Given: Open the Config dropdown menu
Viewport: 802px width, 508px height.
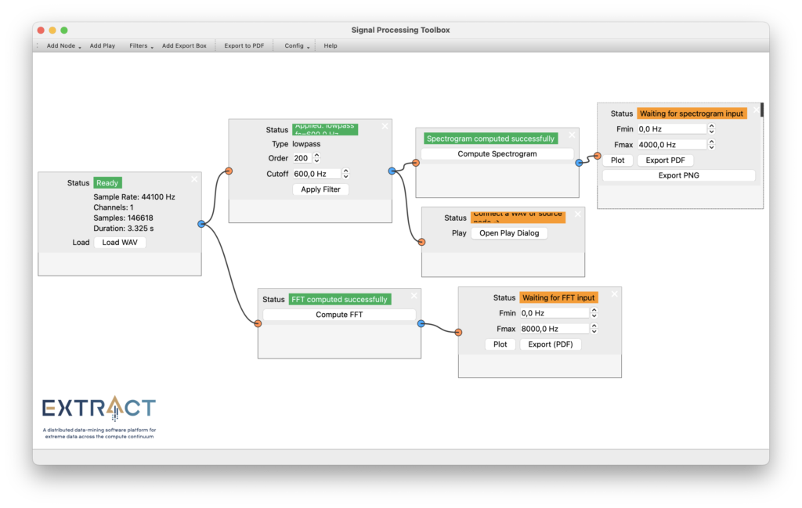Looking at the screenshot, I should [x=297, y=46].
